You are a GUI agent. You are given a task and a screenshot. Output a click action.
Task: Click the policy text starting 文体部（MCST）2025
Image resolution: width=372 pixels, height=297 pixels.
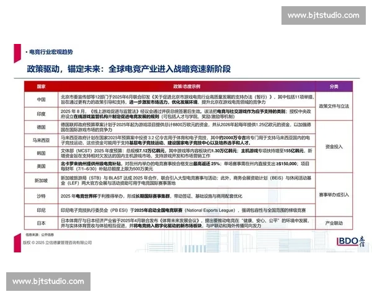coord(187,153)
